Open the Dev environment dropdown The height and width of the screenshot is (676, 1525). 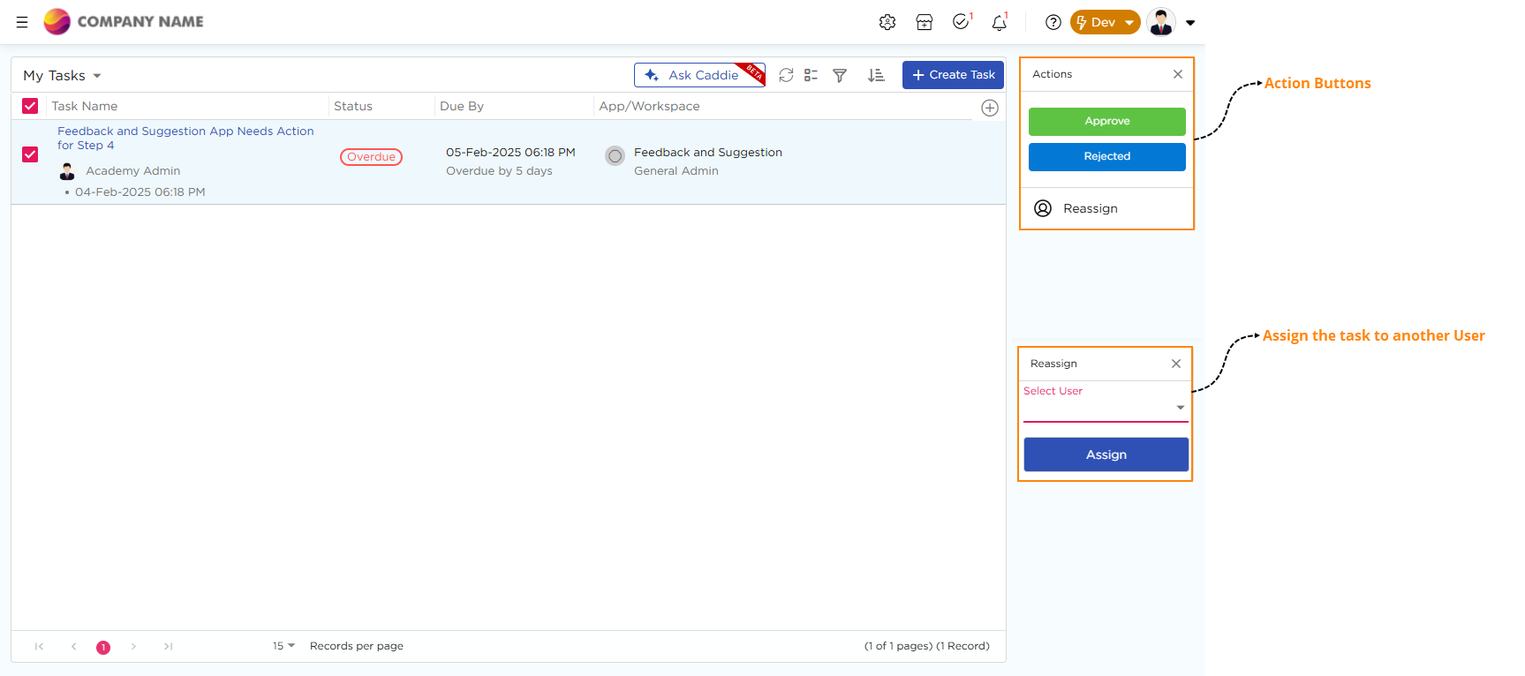pos(1105,22)
